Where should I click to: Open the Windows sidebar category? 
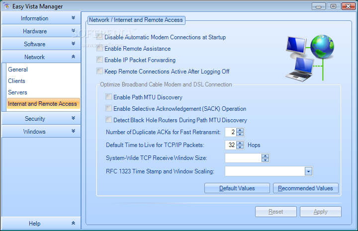(x=41, y=131)
